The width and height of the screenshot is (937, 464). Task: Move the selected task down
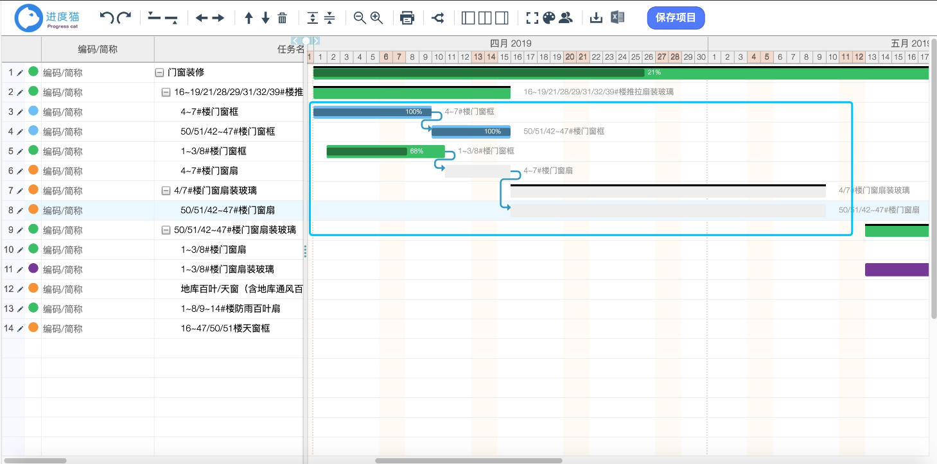point(265,18)
